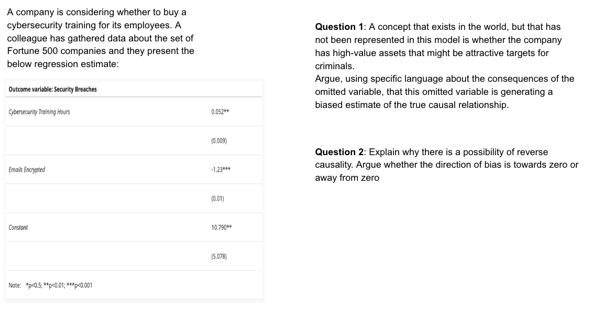Image resolution: width=603 pixels, height=315 pixels.
Task: Select the "Constant" row label
Action: click(x=18, y=227)
